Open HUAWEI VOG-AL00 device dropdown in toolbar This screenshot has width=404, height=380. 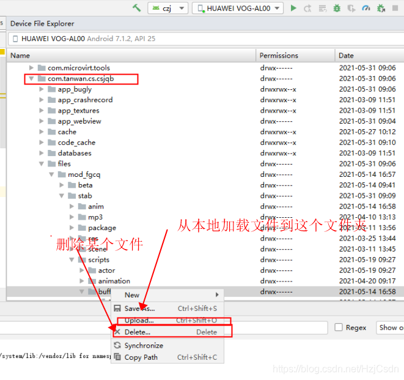click(x=238, y=8)
